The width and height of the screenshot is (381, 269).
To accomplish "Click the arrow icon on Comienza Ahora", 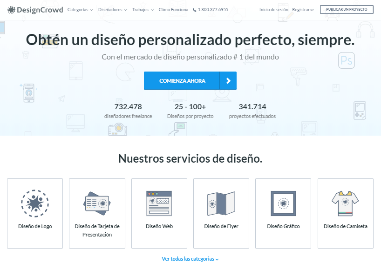I will tap(228, 81).
